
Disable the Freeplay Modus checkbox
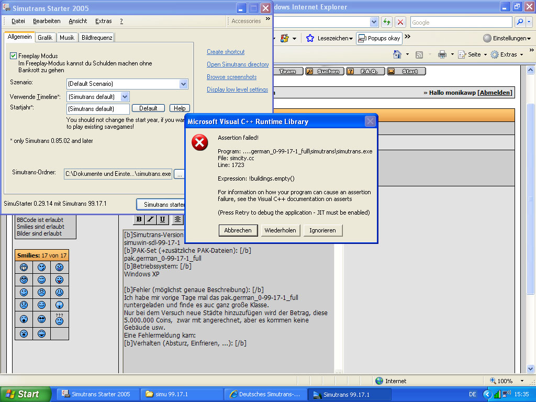[x=14, y=55]
